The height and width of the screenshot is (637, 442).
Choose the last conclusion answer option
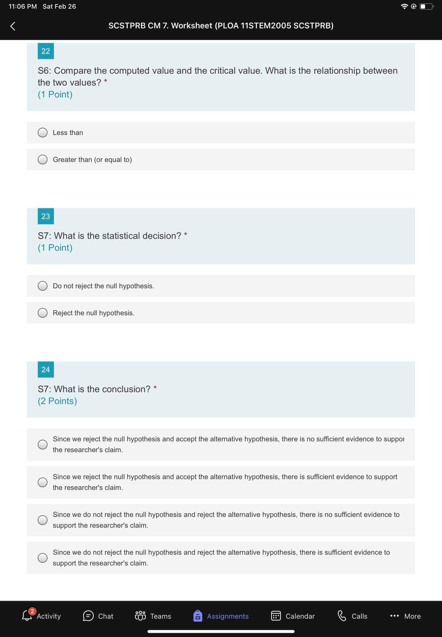(43, 557)
